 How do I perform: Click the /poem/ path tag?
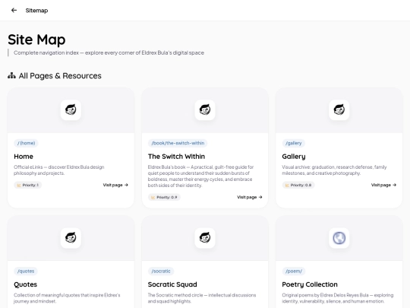pyautogui.click(x=294, y=271)
